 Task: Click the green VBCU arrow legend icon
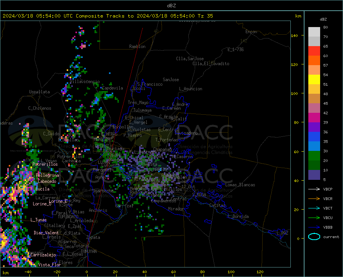(314, 218)
